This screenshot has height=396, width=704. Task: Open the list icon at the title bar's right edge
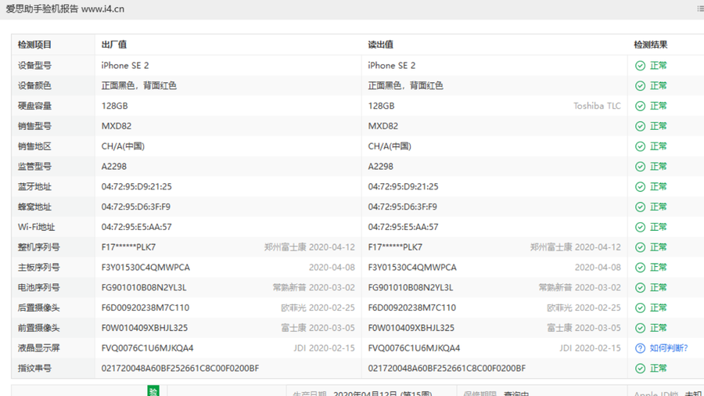(700, 9)
